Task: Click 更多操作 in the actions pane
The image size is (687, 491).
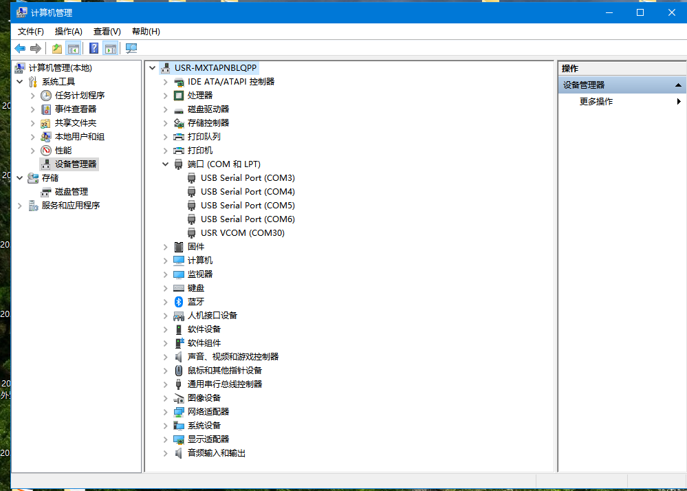Action: [596, 102]
